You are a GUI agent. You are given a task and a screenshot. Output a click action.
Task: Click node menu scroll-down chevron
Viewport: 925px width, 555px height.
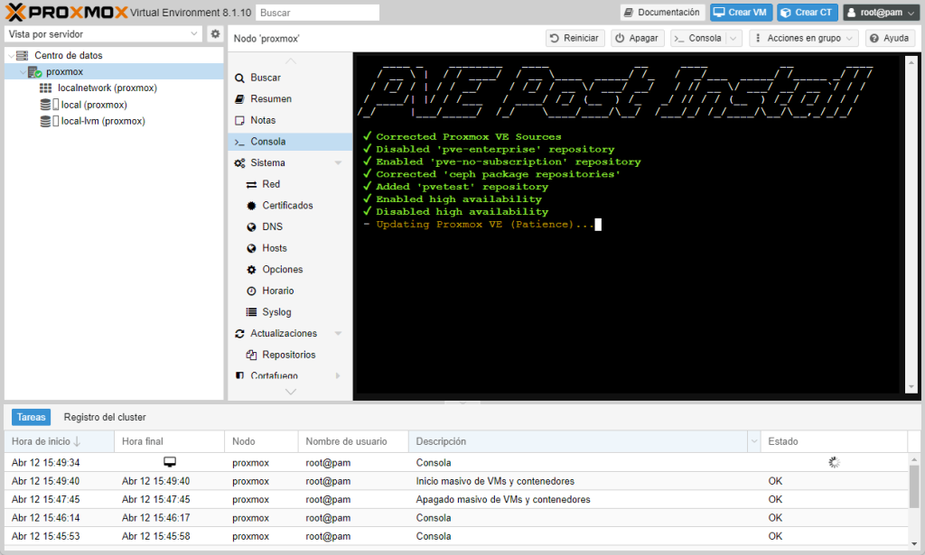290,392
